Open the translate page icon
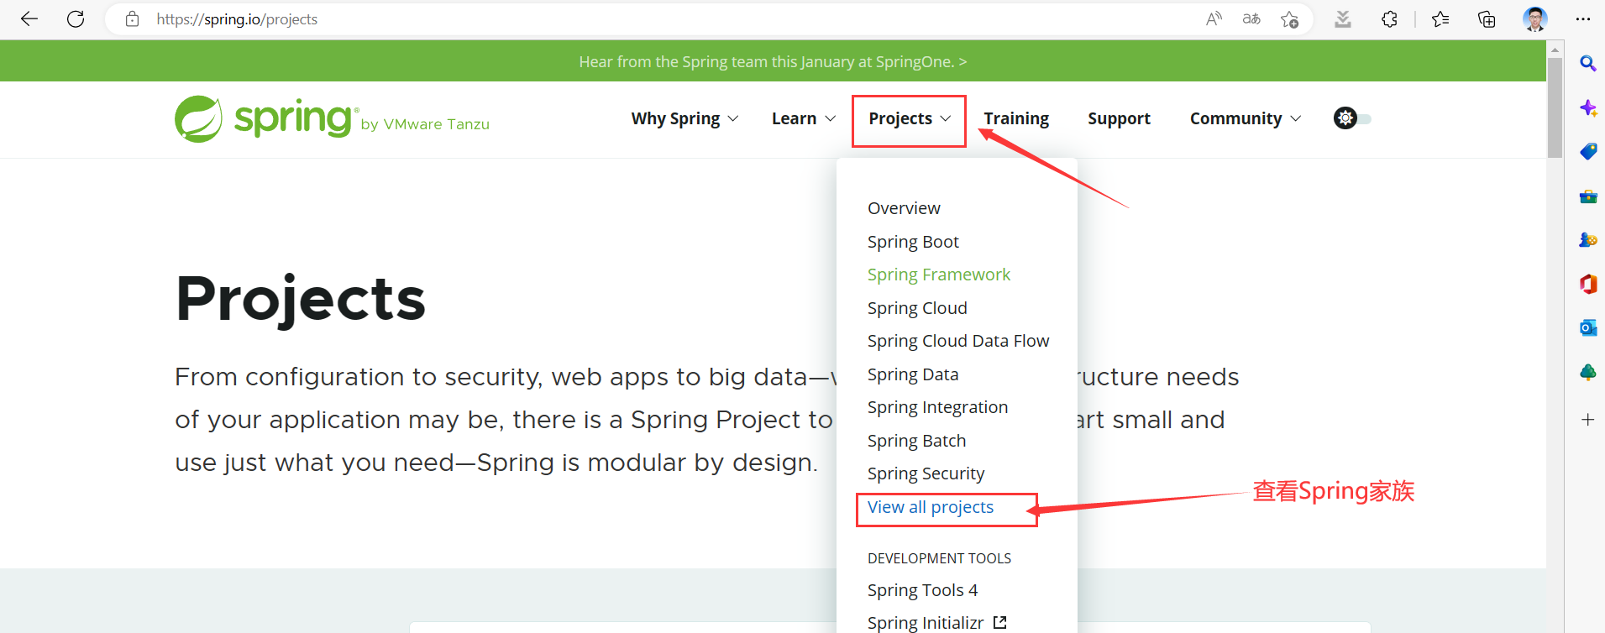This screenshot has height=633, width=1605. pyautogui.click(x=1251, y=18)
